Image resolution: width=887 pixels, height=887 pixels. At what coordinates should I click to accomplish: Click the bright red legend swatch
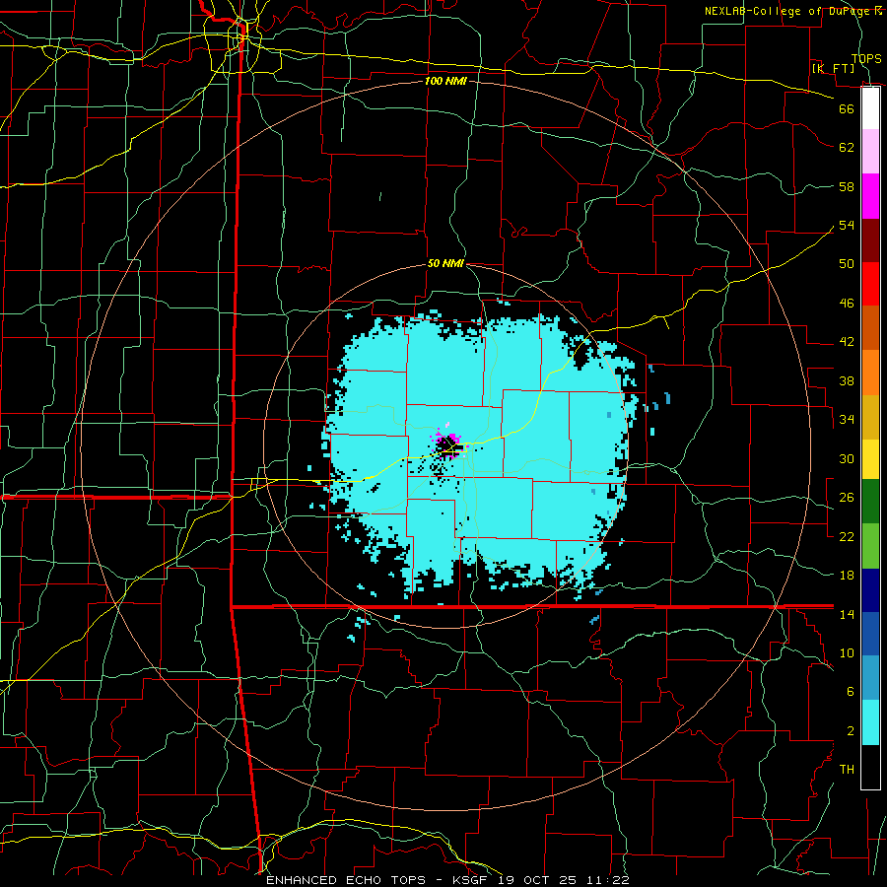[x=870, y=284]
